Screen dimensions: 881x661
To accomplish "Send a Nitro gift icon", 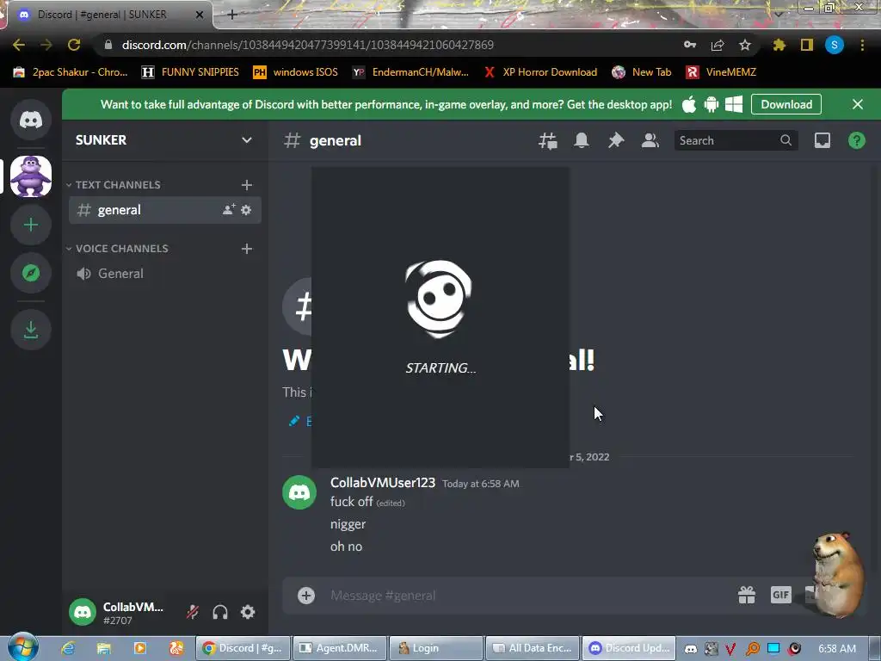I will [747, 595].
